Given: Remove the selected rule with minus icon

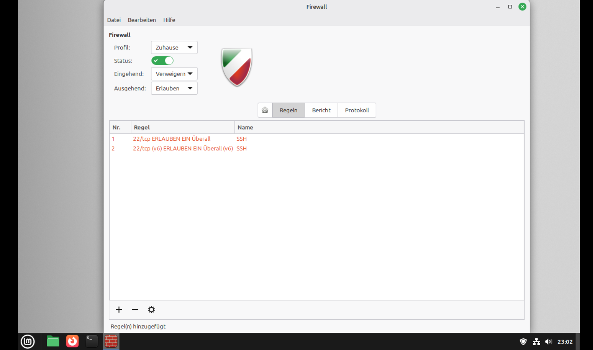Looking at the screenshot, I should click(135, 310).
